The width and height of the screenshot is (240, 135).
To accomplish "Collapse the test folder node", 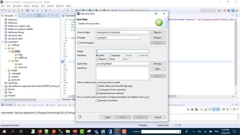I will point(9,61).
